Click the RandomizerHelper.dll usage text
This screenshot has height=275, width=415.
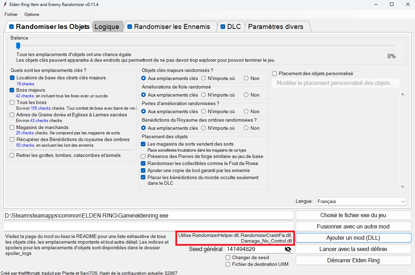[x=235, y=238]
